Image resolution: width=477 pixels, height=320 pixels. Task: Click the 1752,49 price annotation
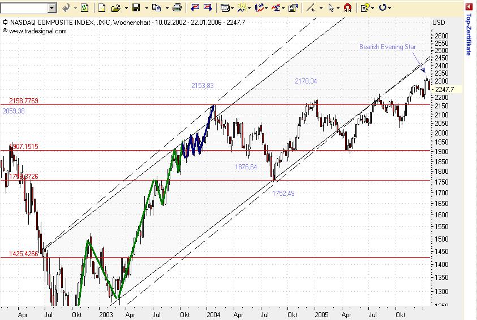point(283,193)
